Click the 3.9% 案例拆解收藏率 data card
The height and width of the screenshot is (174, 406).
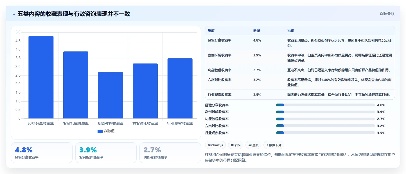pos(106,153)
